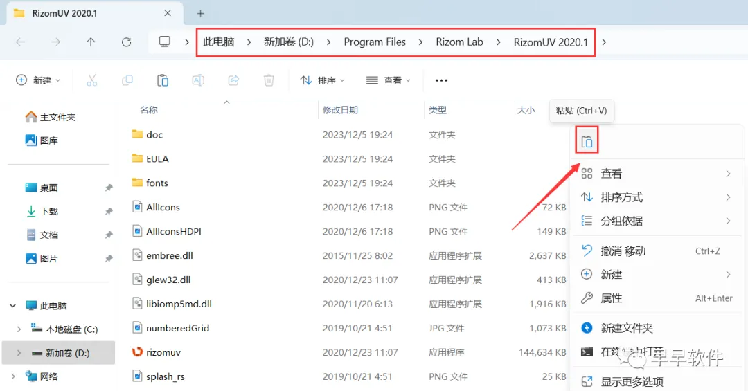Click the Share icon in toolbar
This screenshot has width=748, height=391.
233,80
